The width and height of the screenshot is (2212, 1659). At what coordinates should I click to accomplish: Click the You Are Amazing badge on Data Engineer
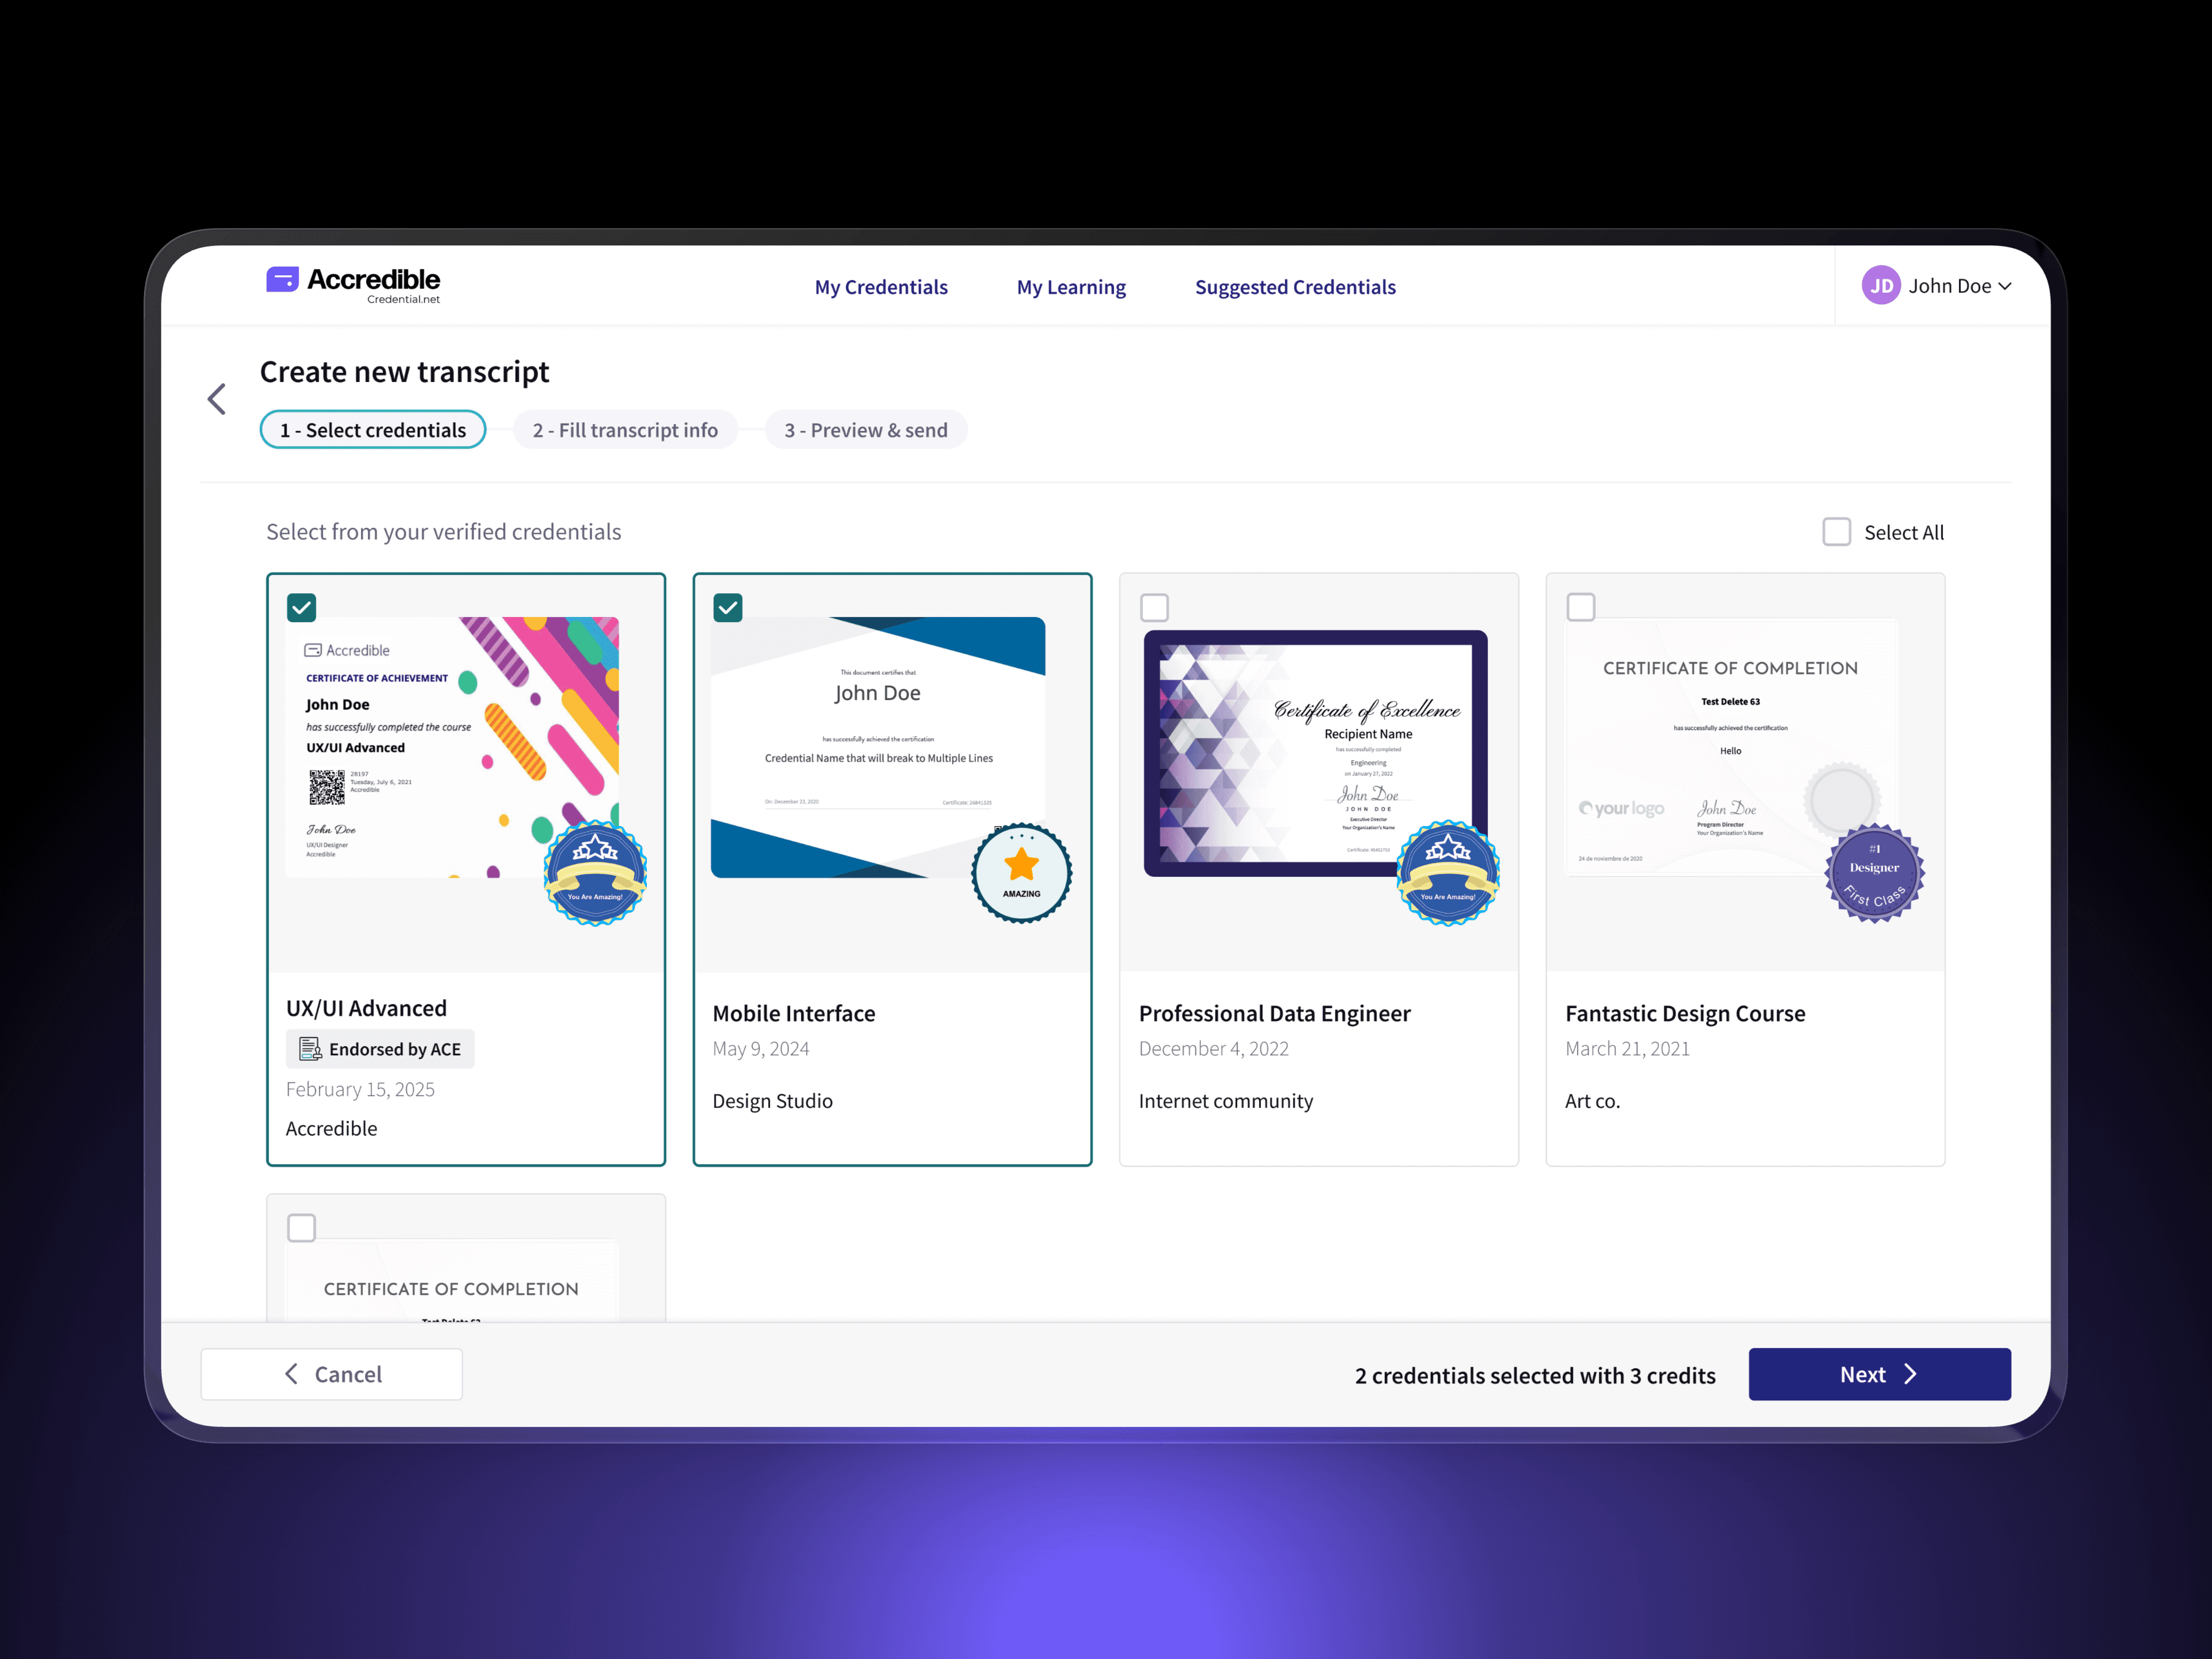point(1447,873)
